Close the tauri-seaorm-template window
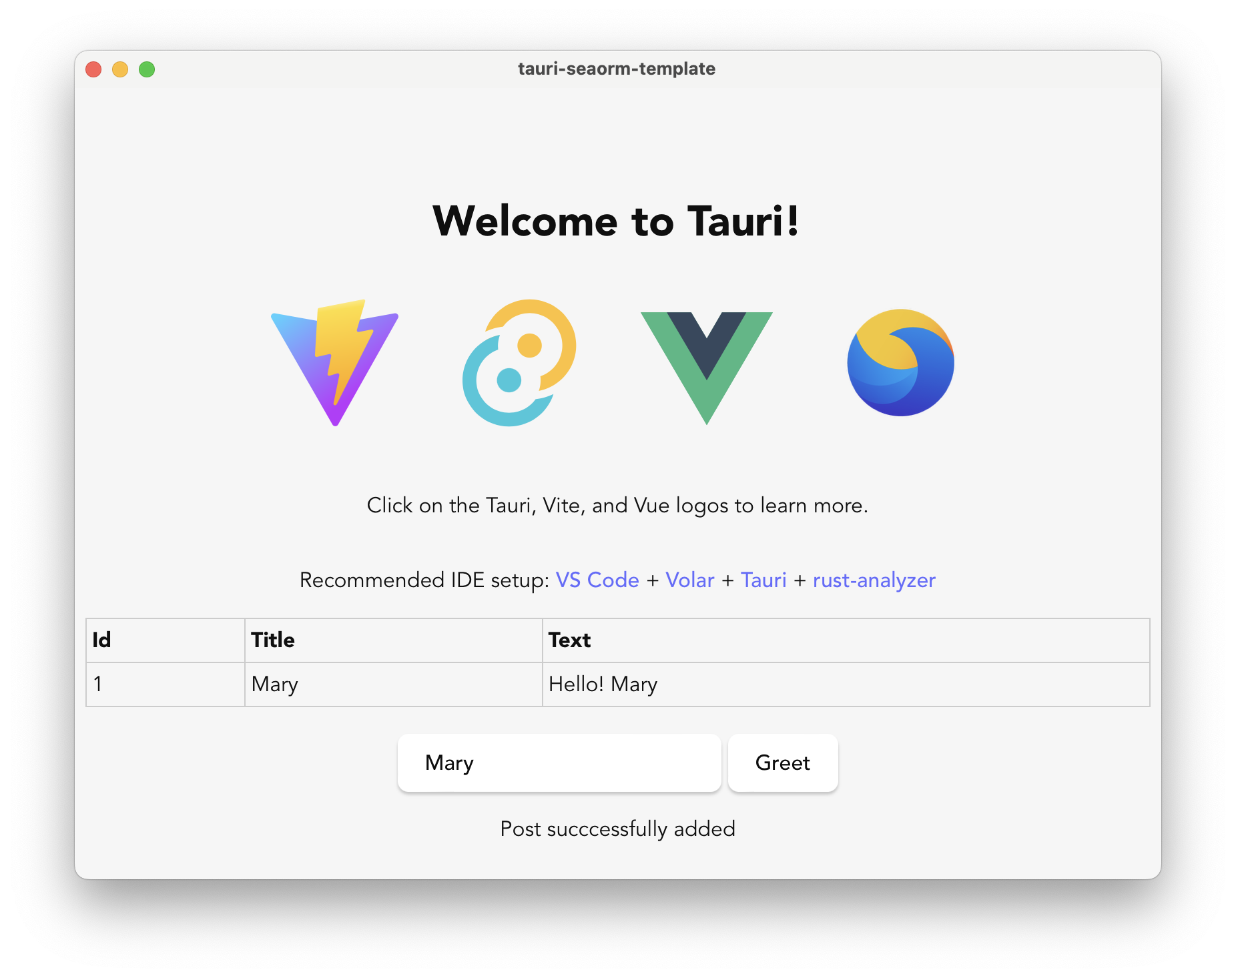This screenshot has width=1236, height=978. click(x=93, y=69)
